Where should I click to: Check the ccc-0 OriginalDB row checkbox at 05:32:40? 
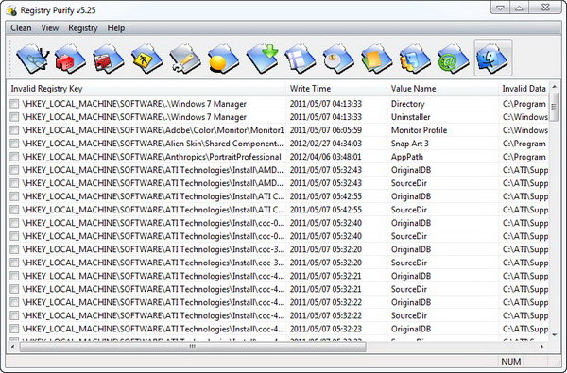tap(14, 223)
